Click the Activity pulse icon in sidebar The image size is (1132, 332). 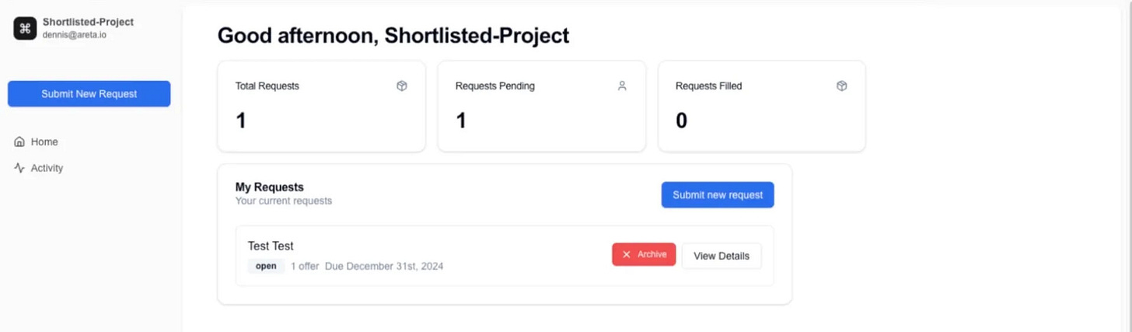tap(19, 168)
